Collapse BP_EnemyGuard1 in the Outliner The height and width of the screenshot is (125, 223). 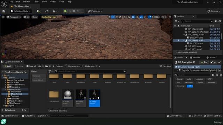(x=184, y=35)
